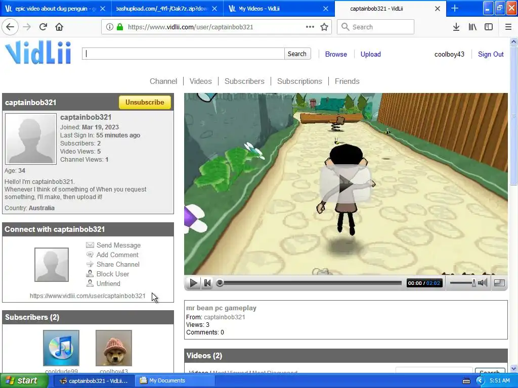Open the Subscriptions tab
Image resolution: width=518 pixels, height=388 pixels.
(299, 81)
